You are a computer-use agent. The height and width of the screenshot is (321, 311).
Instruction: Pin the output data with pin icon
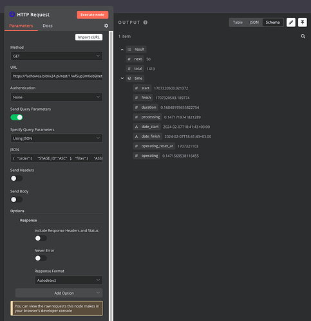303,23
